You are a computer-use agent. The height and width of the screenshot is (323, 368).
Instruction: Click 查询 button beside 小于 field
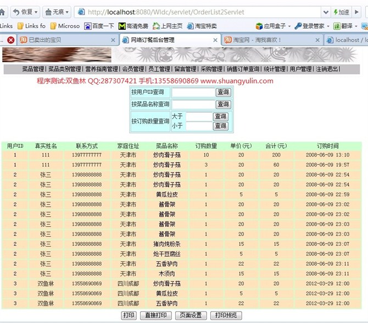point(220,126)
